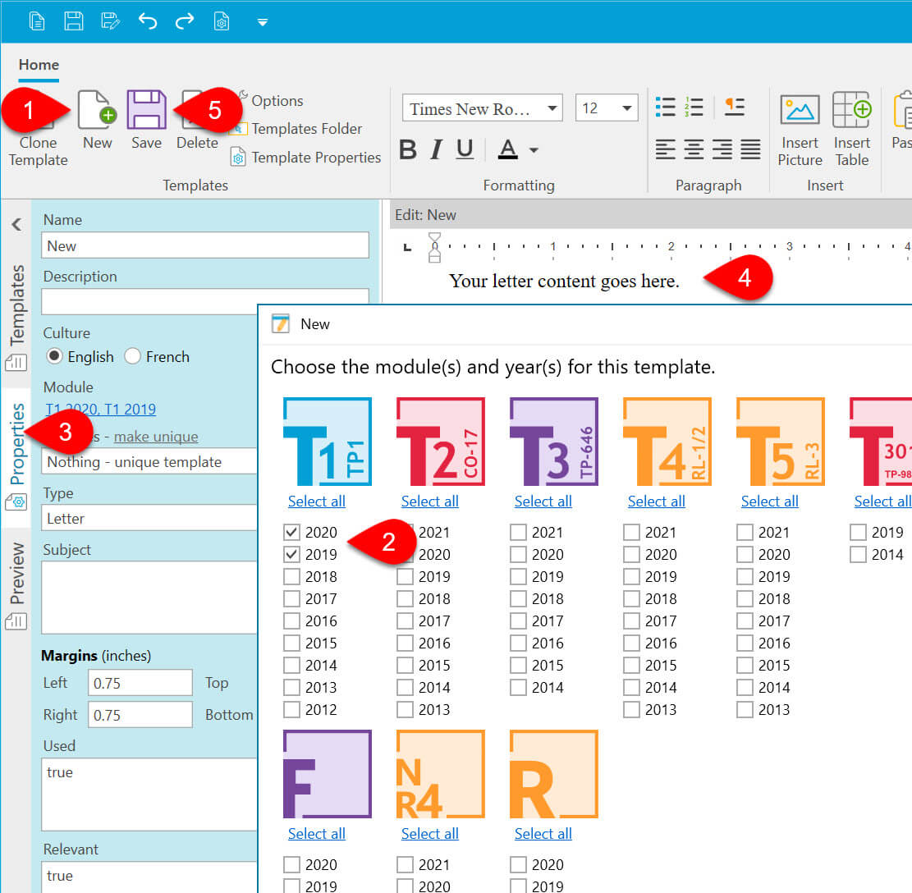Screen dimensions: 912x893
Task: Open the Properties side tab
Action: click(16, 456)
